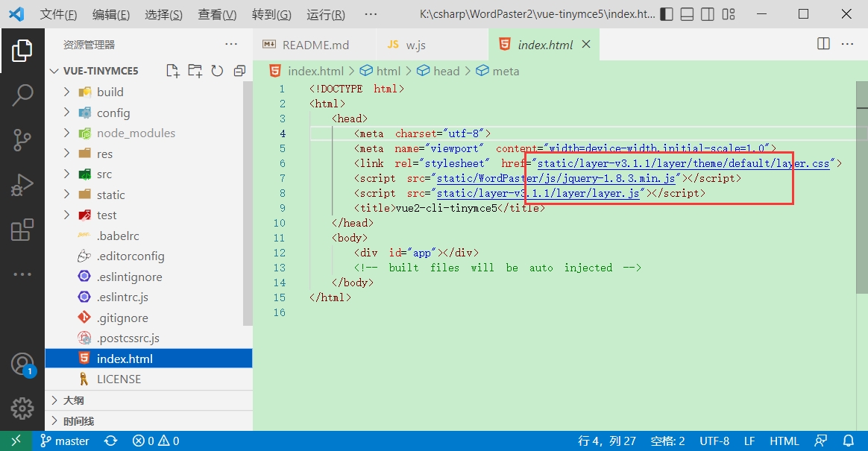
Task: Select html in the breadcrumb
Action: pyautogui.click(x=380, y=71)
